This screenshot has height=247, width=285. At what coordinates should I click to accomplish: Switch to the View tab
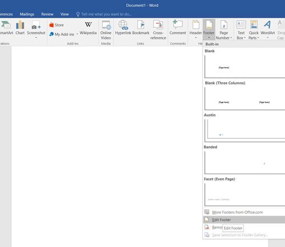[64, 14]
